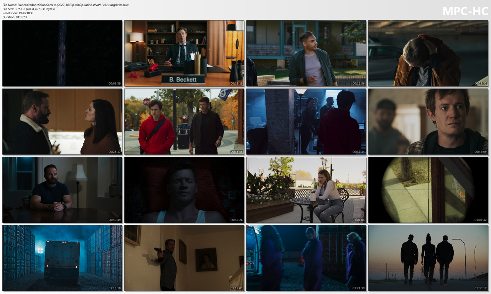Select the thumbnail timestamped 00:16:56
Image resolution: width=491 pixels, height=294 pixels.
coord(306,53)
